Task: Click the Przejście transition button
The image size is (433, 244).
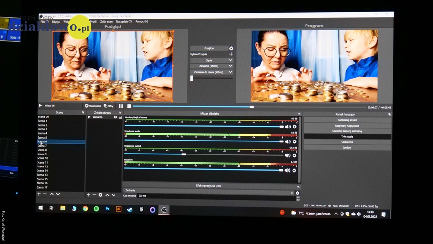Action: 209,48
